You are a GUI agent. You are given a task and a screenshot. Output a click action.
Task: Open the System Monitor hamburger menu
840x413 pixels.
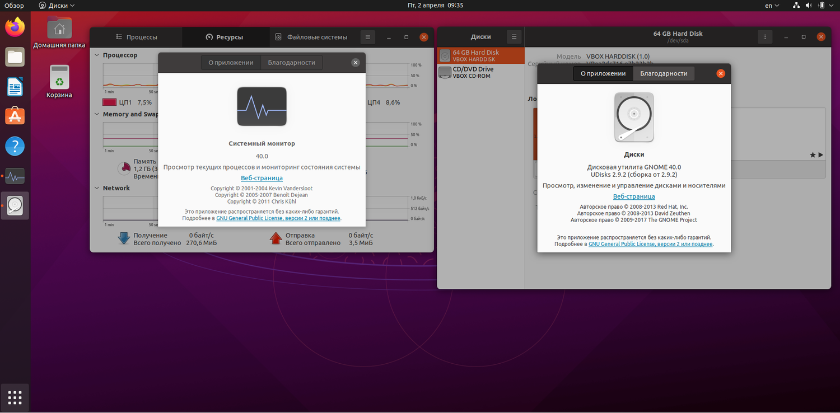pyautogui.click(x=367, y=36)
